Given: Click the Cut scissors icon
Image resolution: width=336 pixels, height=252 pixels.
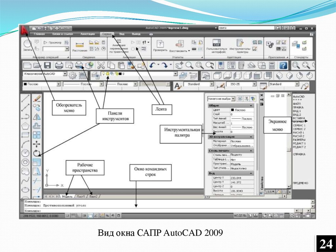Looking at the screenshot, I should (x=101, y=65).
